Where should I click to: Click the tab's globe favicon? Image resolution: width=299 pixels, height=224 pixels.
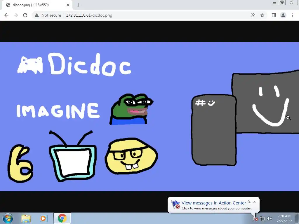(8, 5)
